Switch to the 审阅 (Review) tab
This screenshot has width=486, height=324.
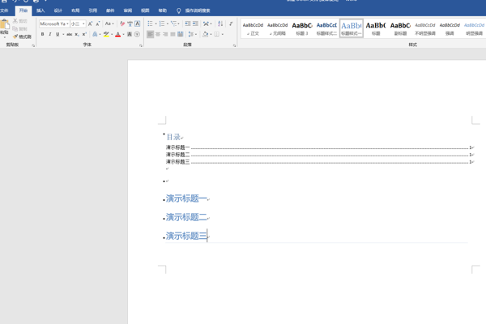coord(128,11)
